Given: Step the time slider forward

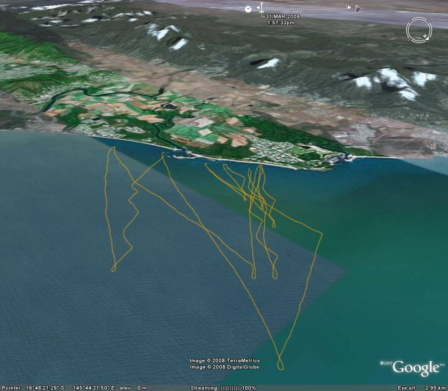Looking at the screenshot, I should click(x=349, y=8).
